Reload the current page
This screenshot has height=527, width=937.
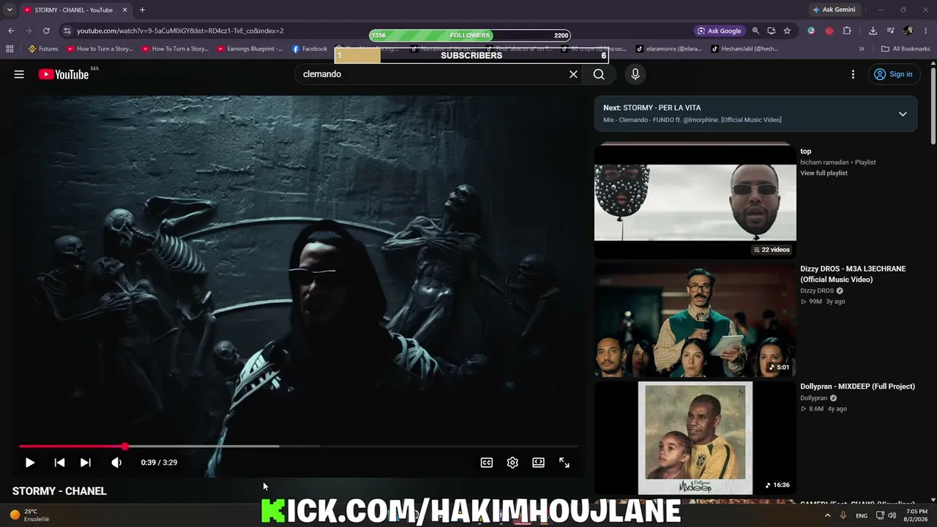tap(46, 31)
